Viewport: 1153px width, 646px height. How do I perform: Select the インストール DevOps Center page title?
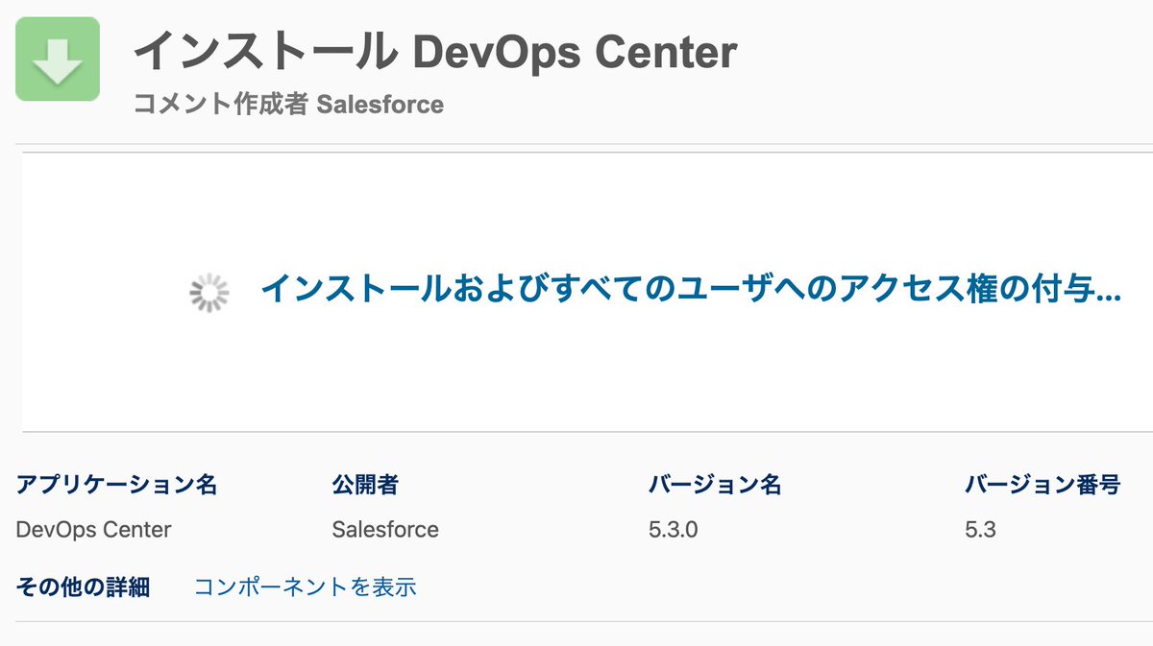tap(437, 54)
